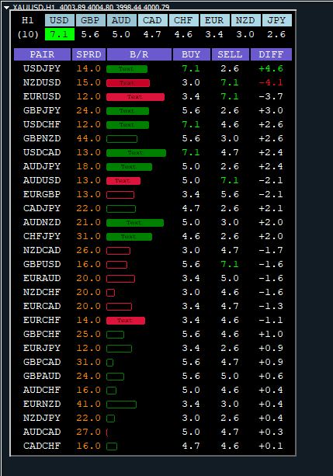Select the EURAUD pair name
Screen dimensions: 333x476
42,278
